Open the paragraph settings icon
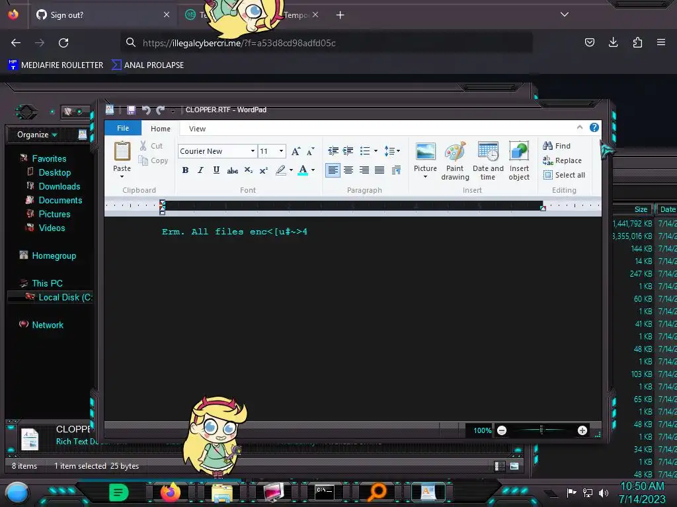The height and width of the screenshot is (507, 677). tap(396, 170)
